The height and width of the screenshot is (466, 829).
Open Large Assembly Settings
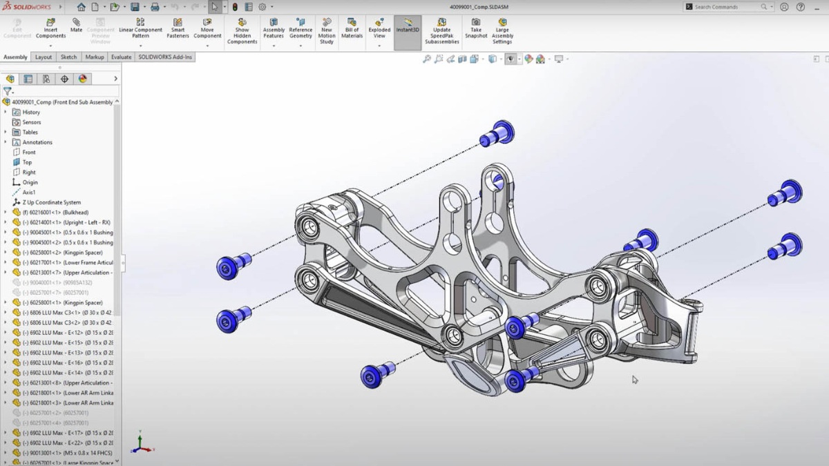[x=502, y=32]
